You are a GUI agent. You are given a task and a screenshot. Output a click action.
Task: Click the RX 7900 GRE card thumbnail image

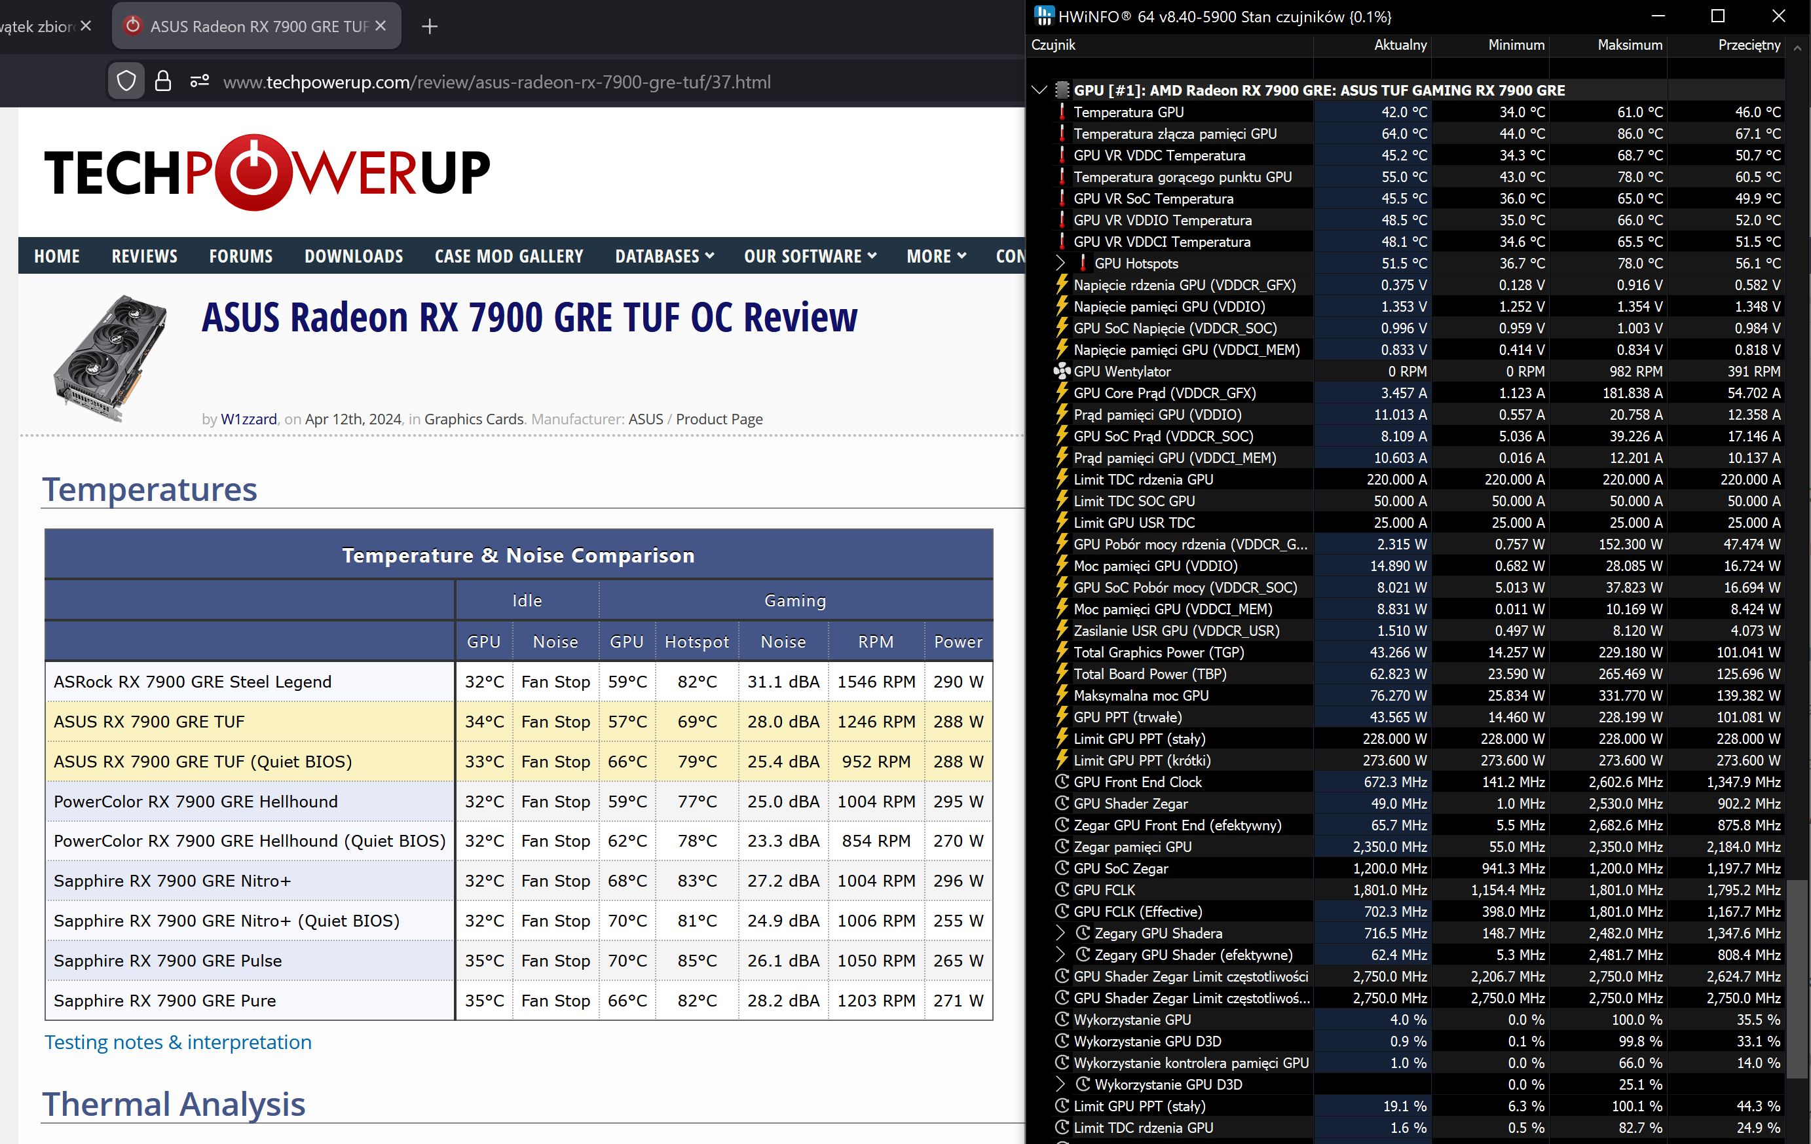click(x=111, y=356)
